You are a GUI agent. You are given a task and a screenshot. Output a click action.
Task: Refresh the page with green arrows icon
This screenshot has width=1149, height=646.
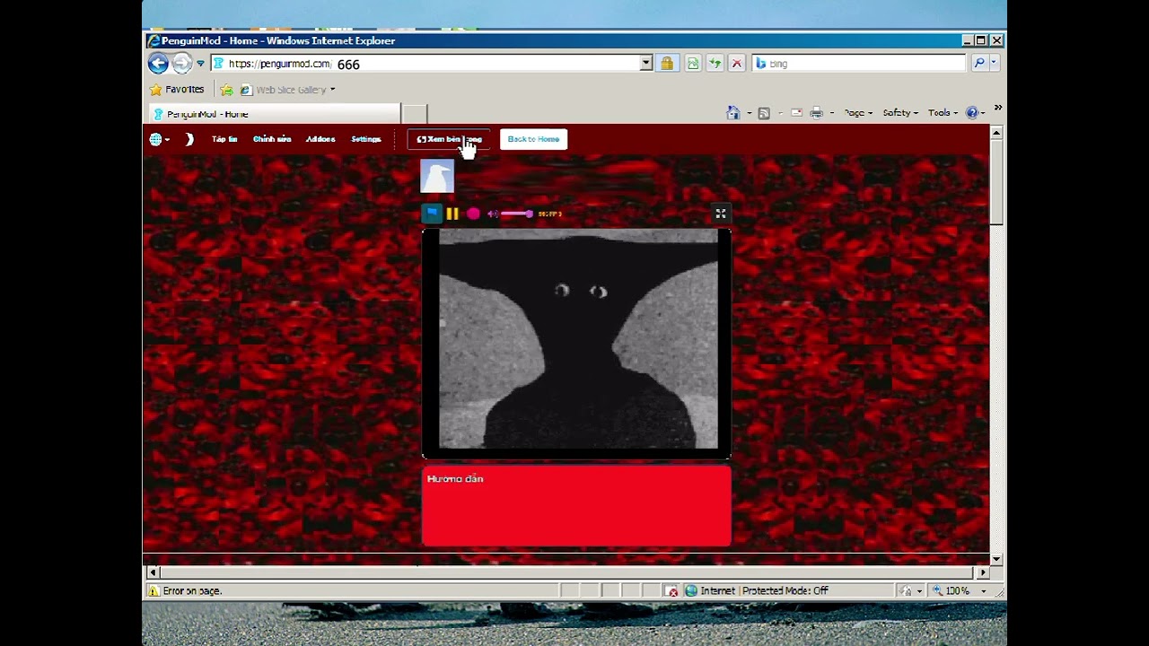pyautogui.click(x=715, y=64)
